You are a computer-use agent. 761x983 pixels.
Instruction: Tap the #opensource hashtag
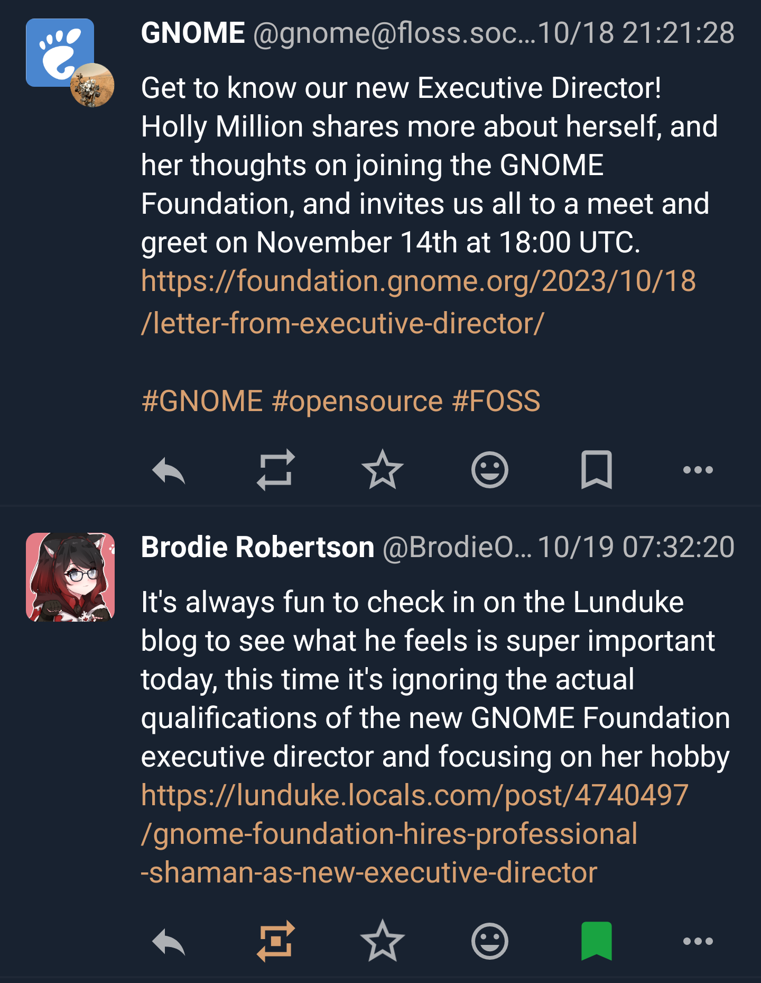click(357, 401)
